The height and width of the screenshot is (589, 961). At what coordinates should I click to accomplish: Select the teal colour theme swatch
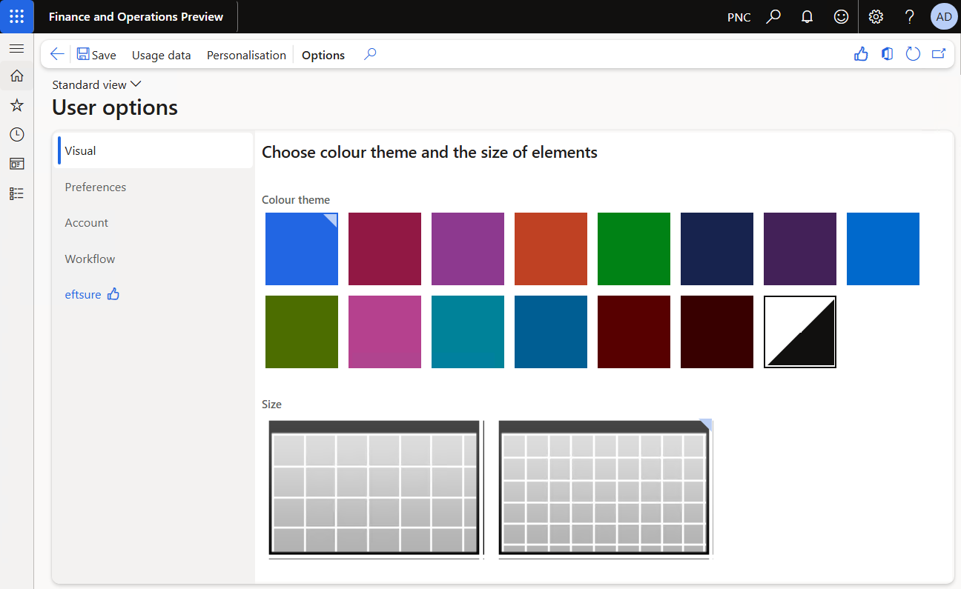pos(468,332)
